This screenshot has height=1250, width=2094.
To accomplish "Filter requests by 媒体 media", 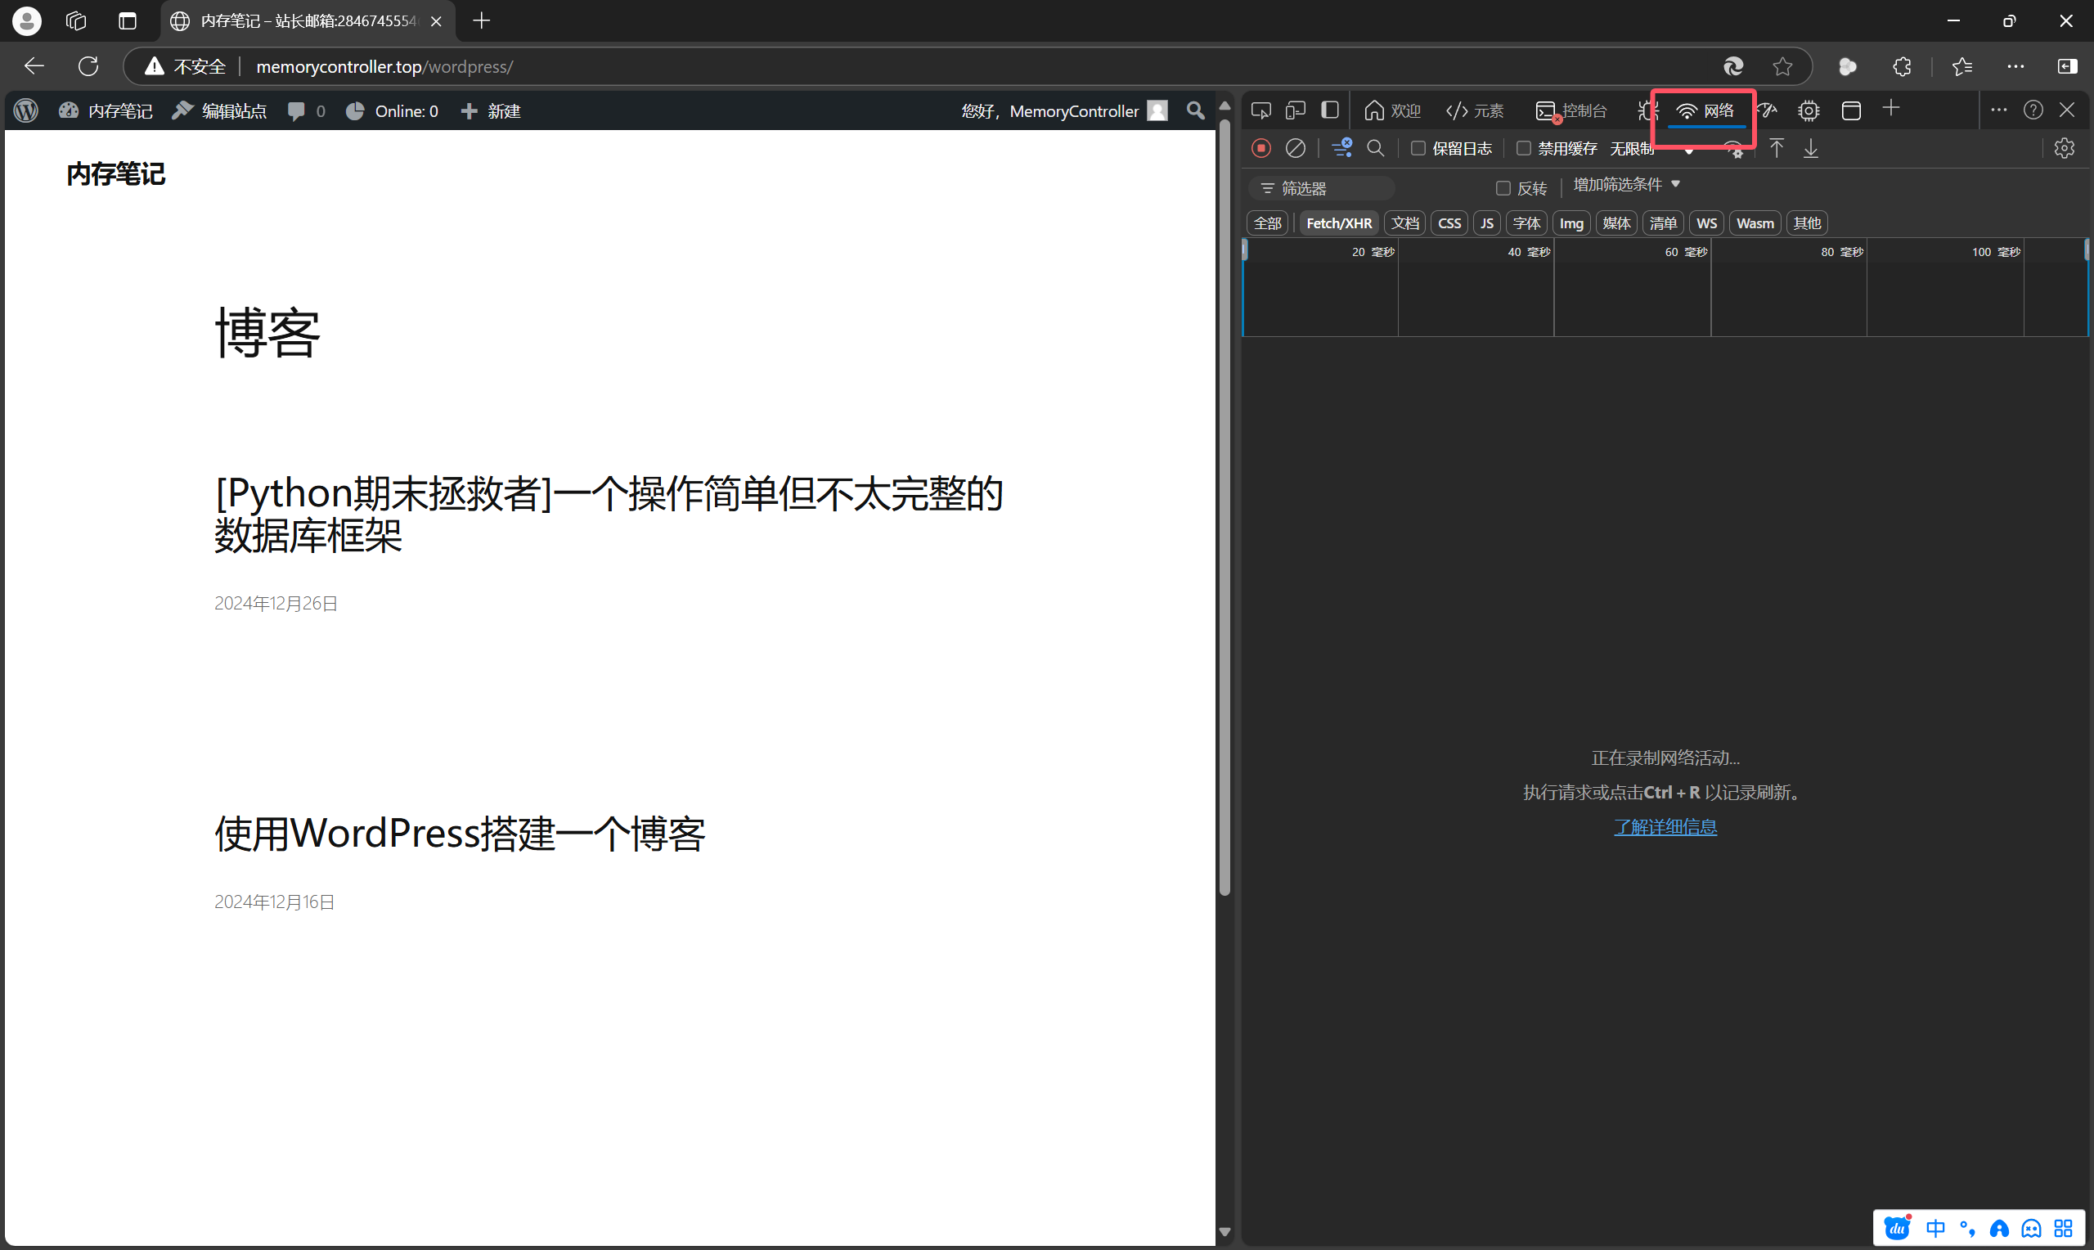I will [x=1615, y=223].
